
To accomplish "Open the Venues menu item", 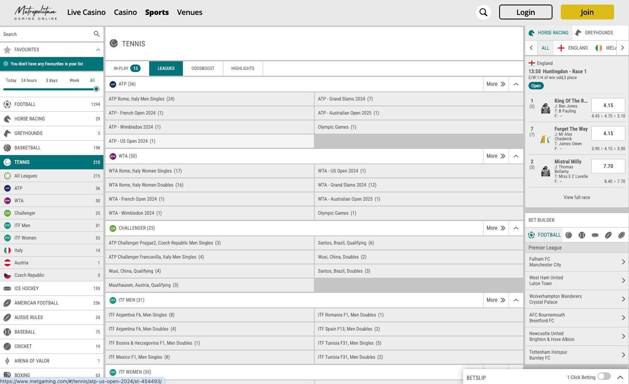I will [189, 12].
